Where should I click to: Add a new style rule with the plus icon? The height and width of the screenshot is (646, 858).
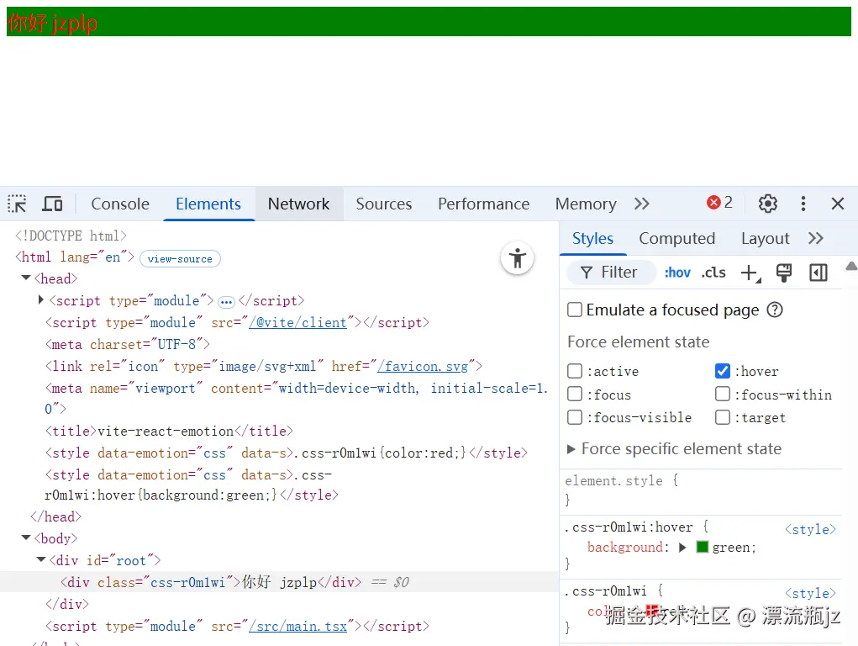click(x=750, y=272)
